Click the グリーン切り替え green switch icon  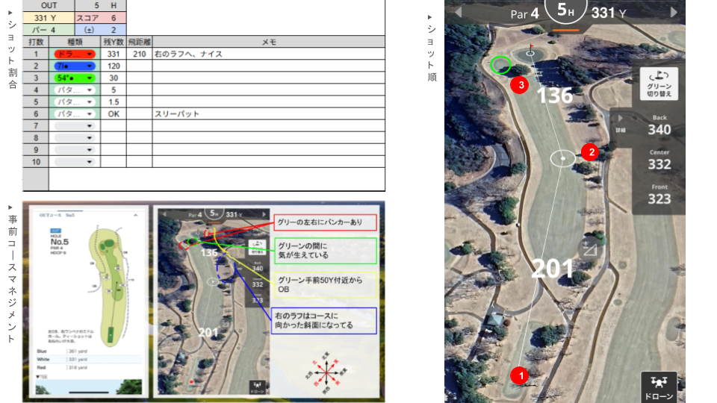tap(659, 84)
